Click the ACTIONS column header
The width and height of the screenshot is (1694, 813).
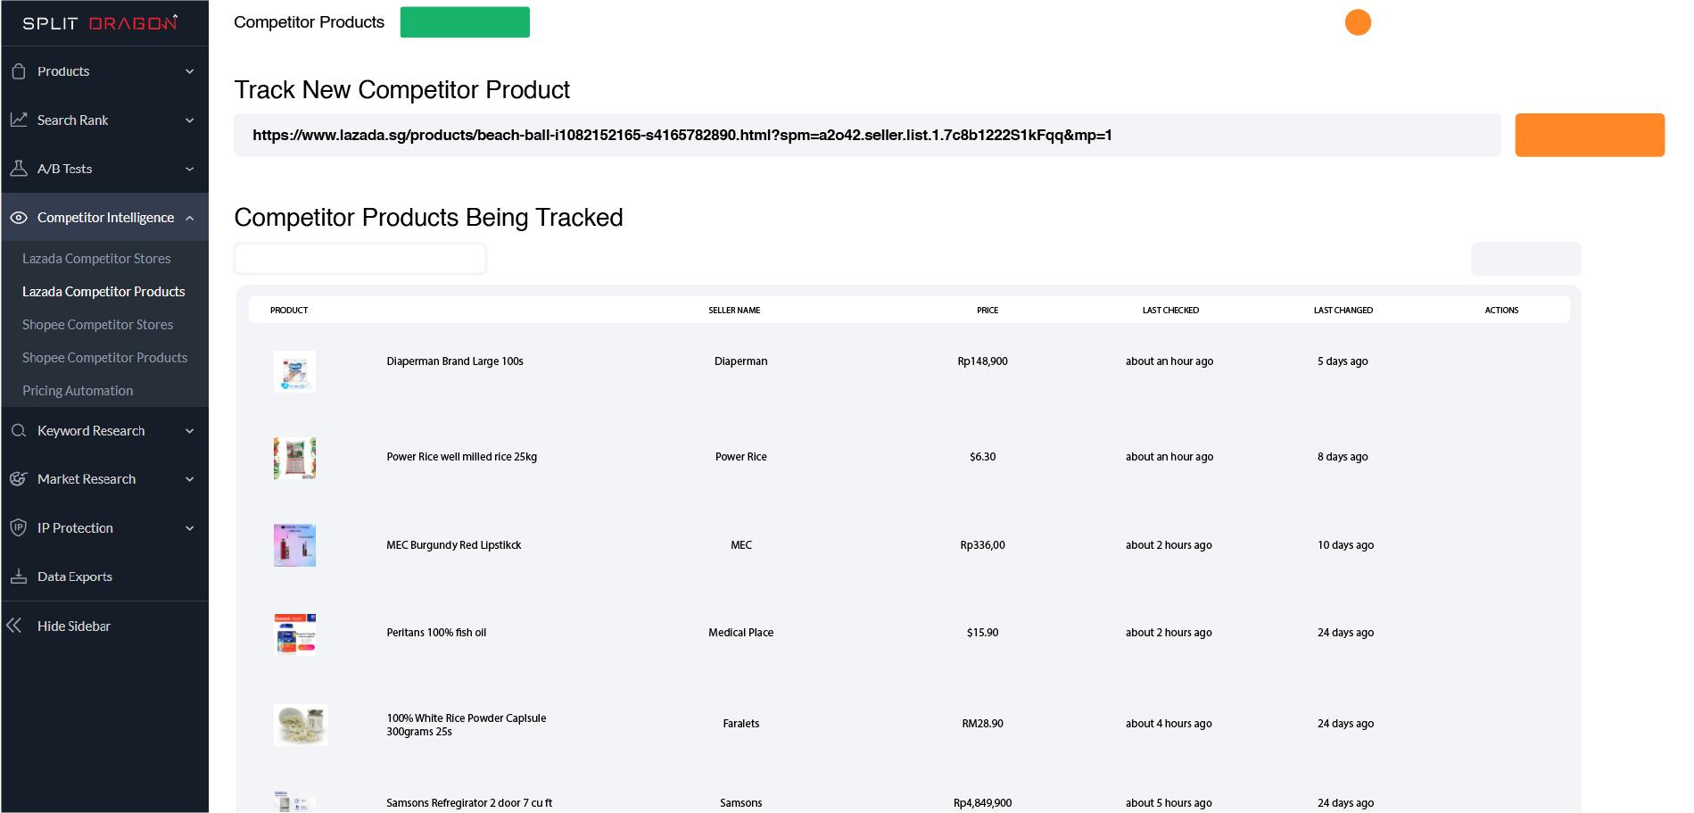point(1501,311)
